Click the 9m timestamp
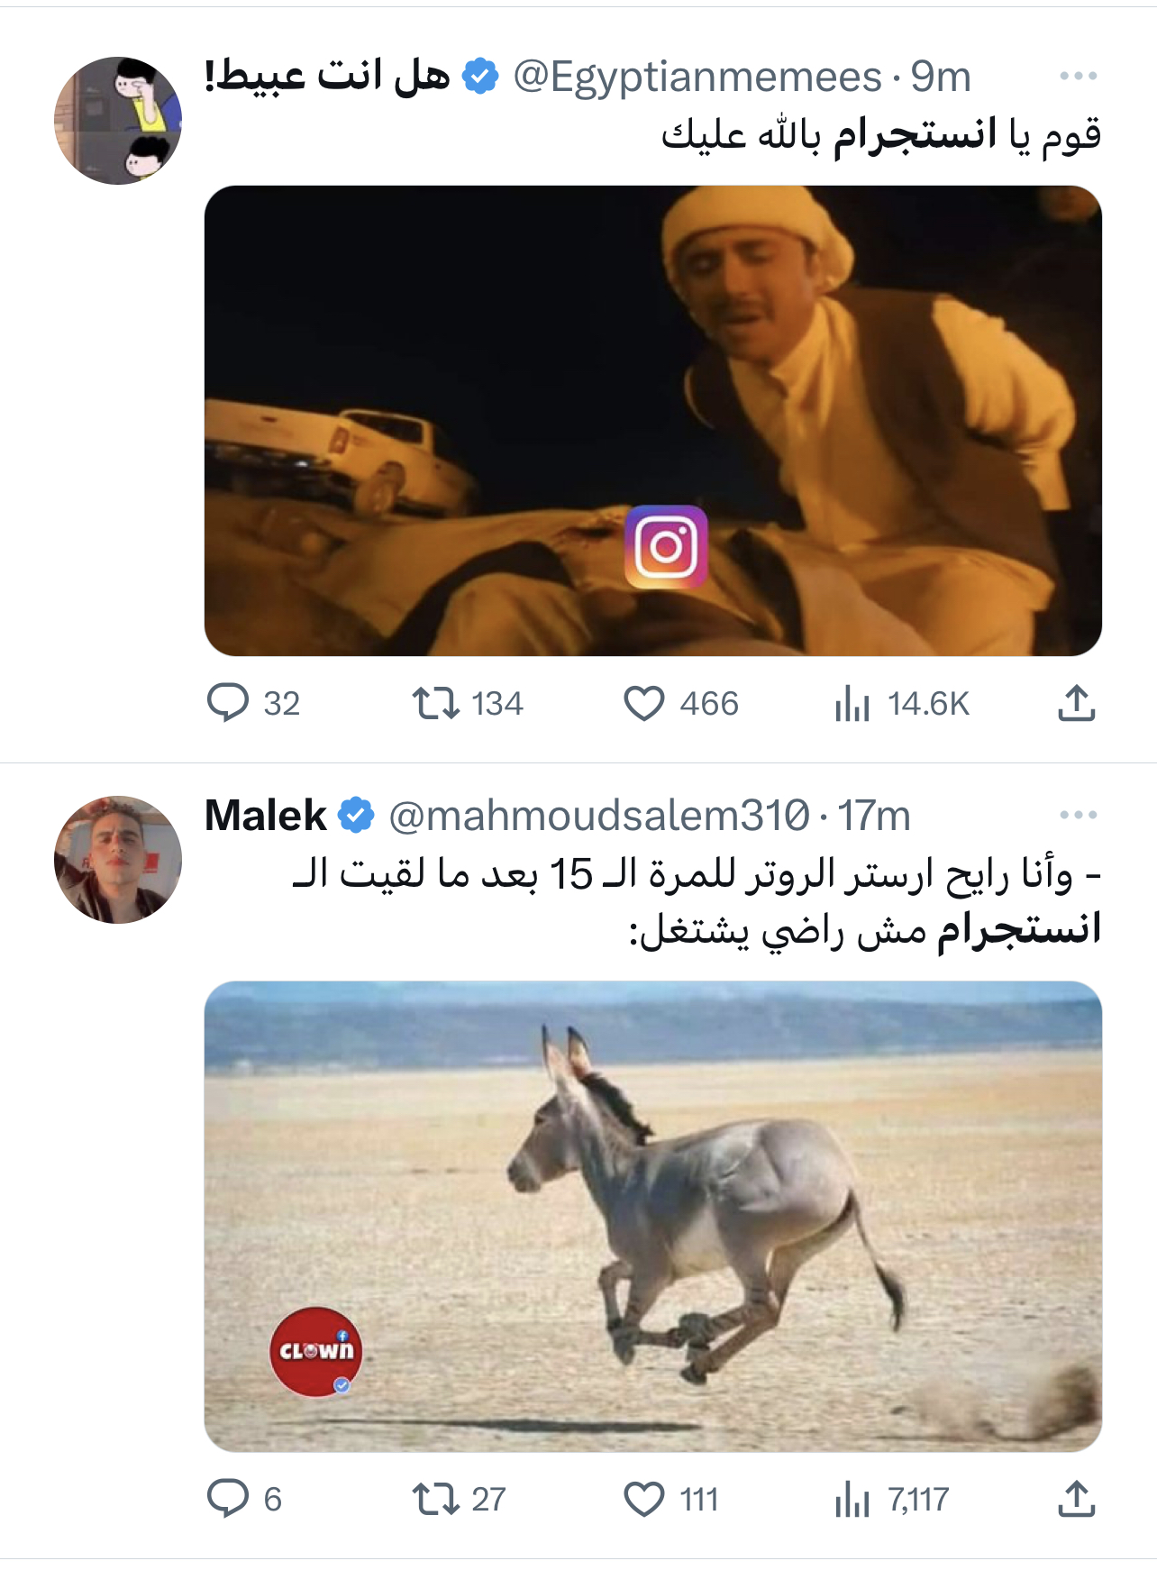The height and width of the screenshot is (1570, 1157). click(x=940, y=77)
